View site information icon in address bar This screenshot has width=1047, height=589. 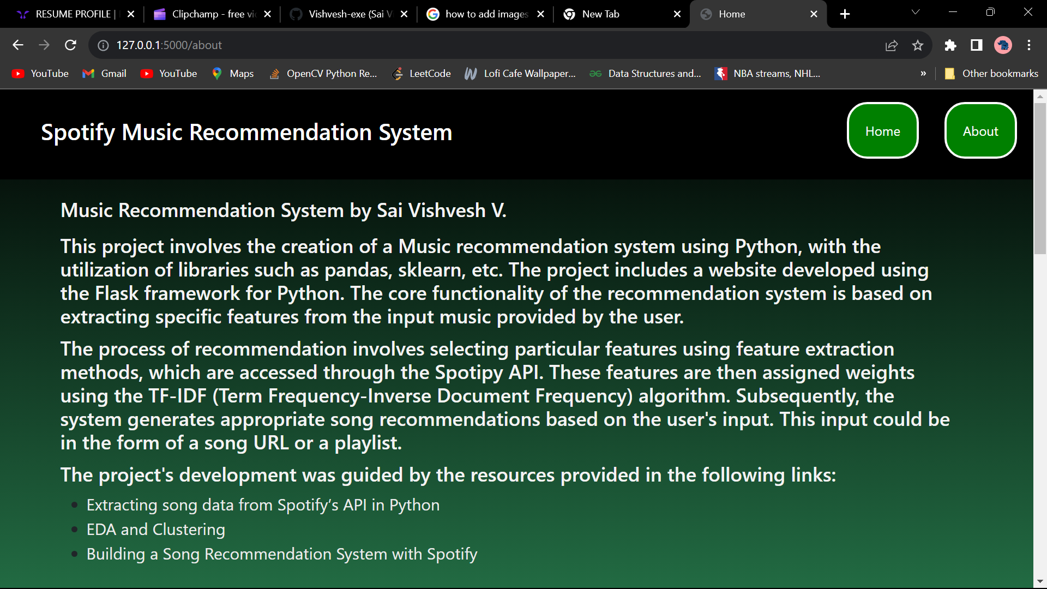tap(103, 45)
